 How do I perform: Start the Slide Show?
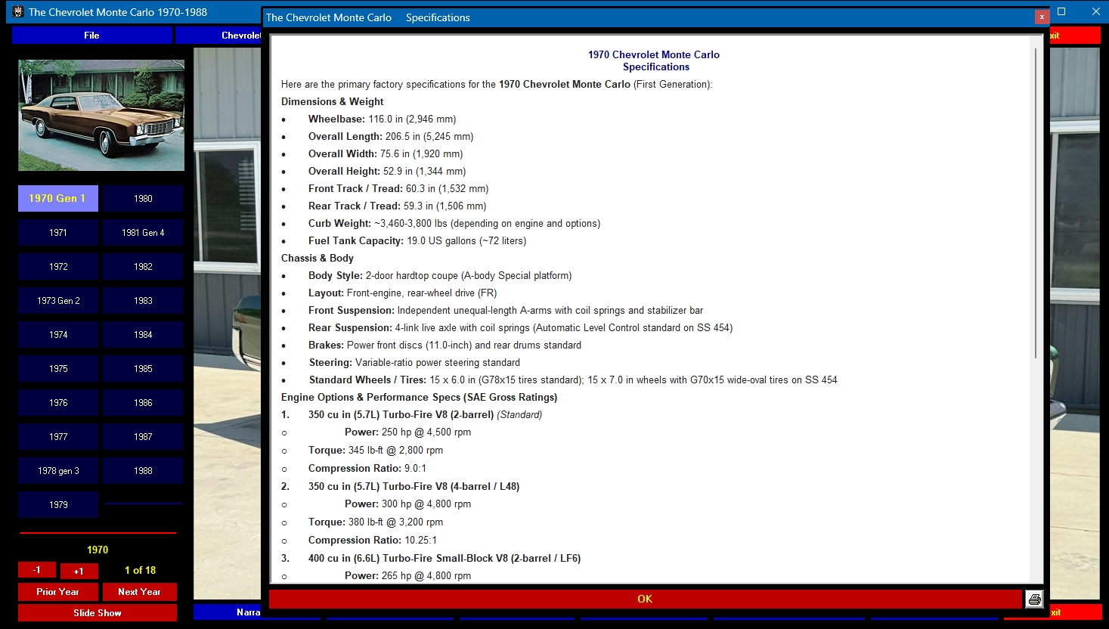click(x=98, y=613)
